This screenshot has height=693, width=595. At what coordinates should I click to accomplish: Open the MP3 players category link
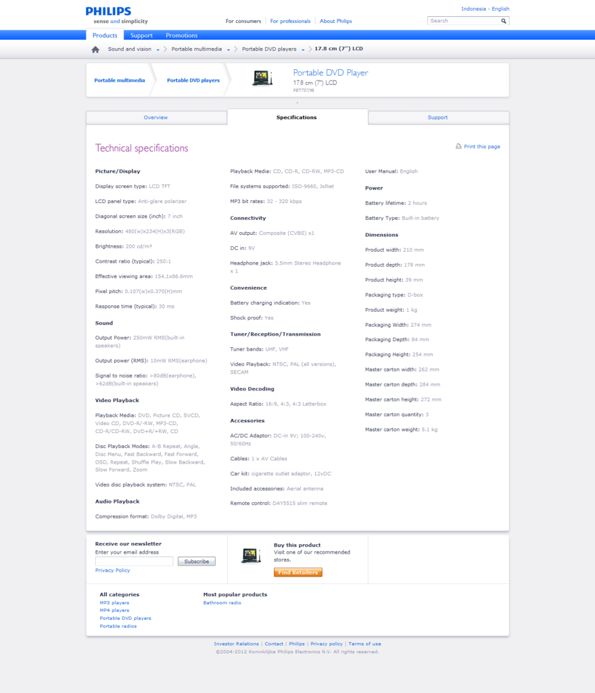click(x=114, y=603)
